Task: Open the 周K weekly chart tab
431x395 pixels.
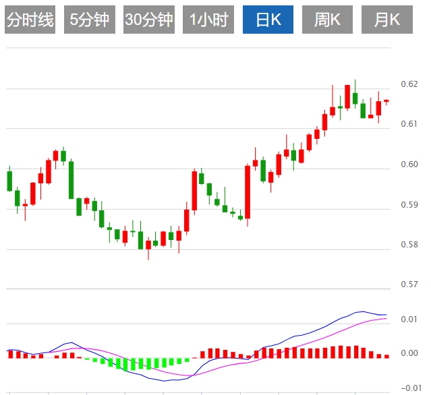Action: [327, 20]
